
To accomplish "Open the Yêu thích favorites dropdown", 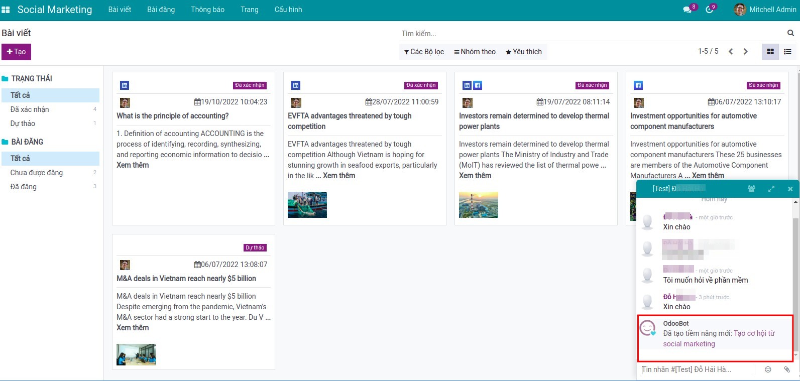I will pyautogui.click(x=523, y=52).
